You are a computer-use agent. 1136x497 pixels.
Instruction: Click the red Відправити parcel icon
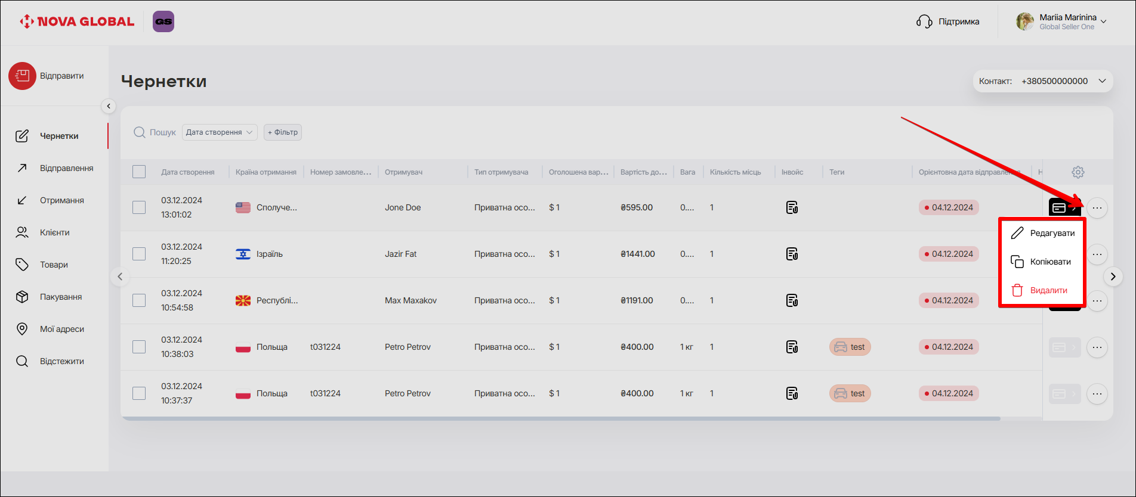click(23, 76)
